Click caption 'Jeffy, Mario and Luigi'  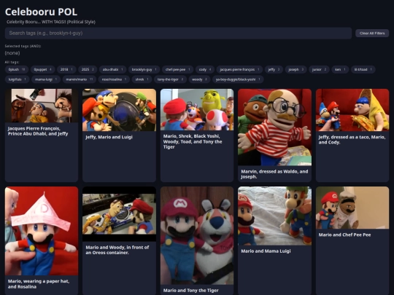[x=109, y=137]
